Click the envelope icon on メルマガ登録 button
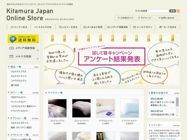 (12, 56)
